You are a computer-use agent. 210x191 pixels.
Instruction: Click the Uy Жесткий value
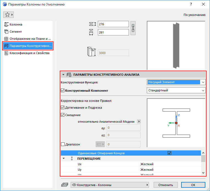pos(147,170)
